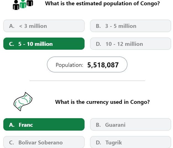Click the horizontal divider between questions
Viewport: 173px width, 148px height.
(87, 81)
